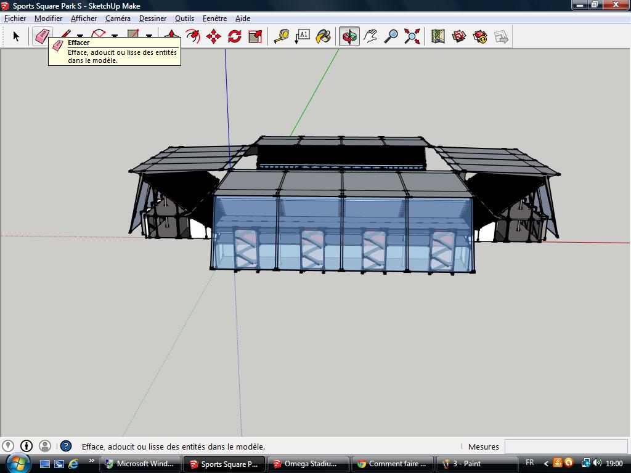
Task: Activate the Pan hand tool
Action: coord(370,36)
